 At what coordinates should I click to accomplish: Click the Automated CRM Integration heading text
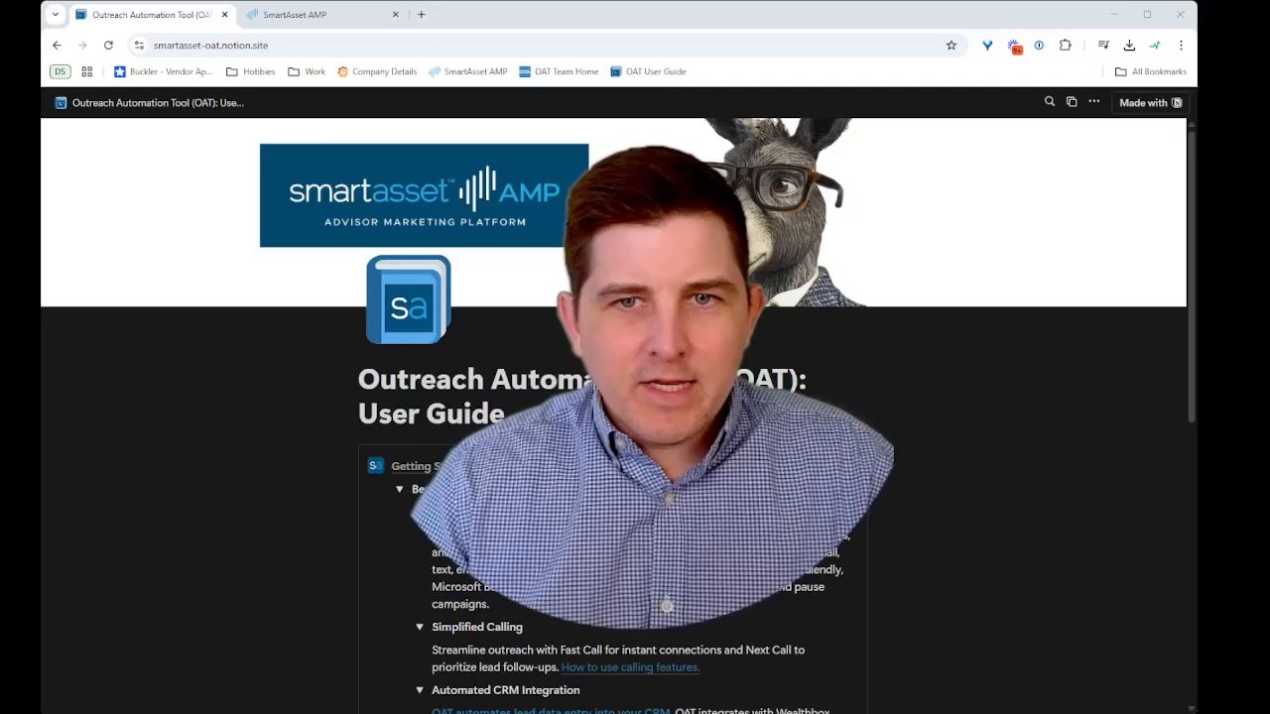pos(506,690)
